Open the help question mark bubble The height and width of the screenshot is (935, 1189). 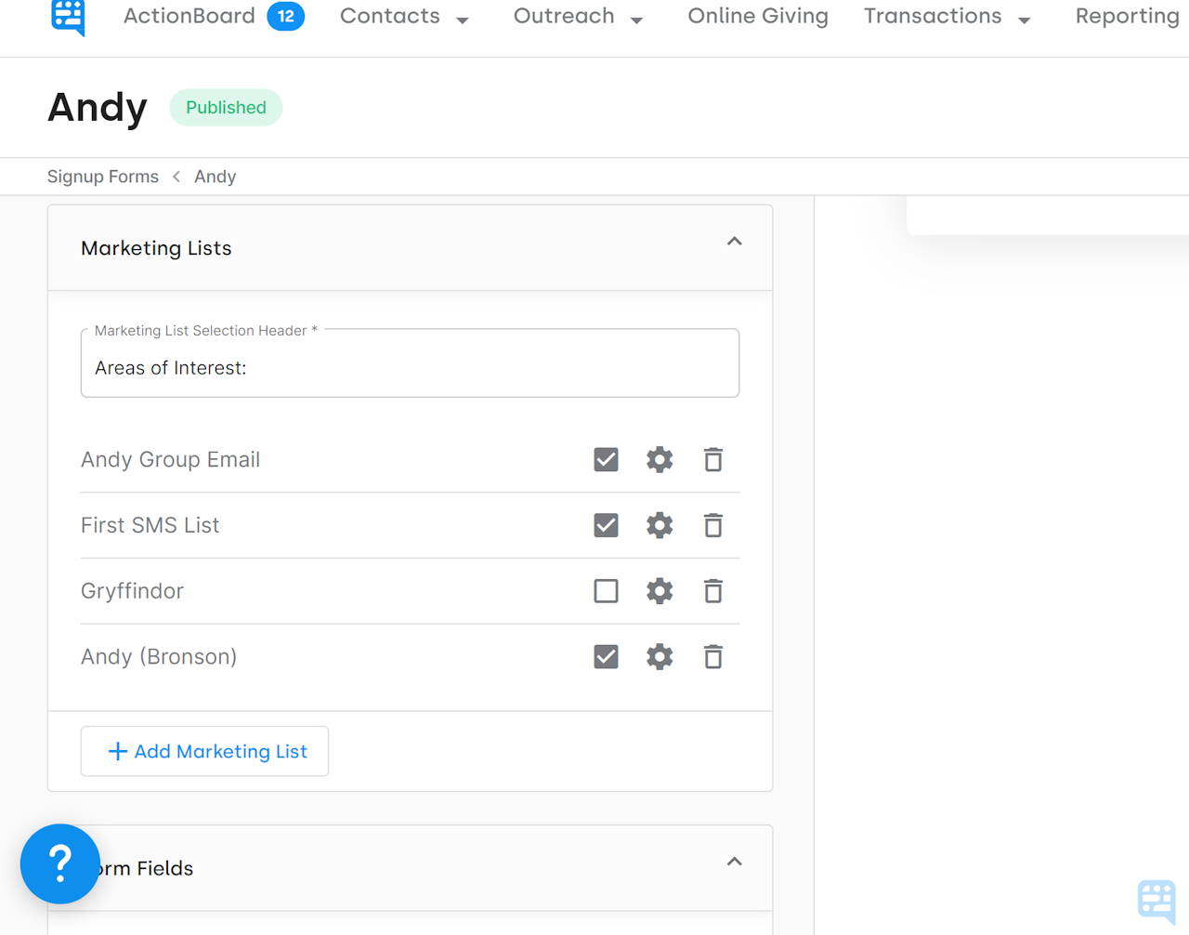(59, 863)
